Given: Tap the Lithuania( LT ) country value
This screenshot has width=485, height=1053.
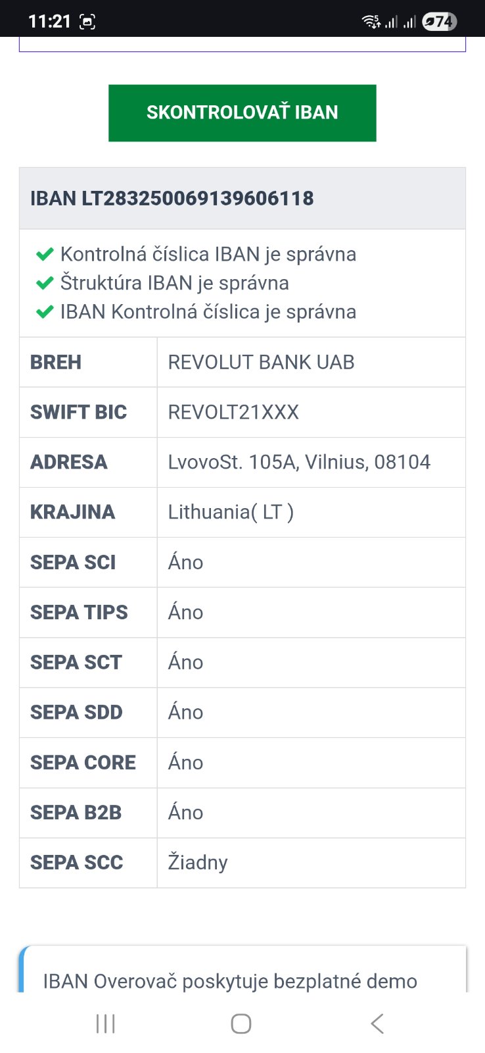Looking at the screenshot, I should tap(231, 512).
